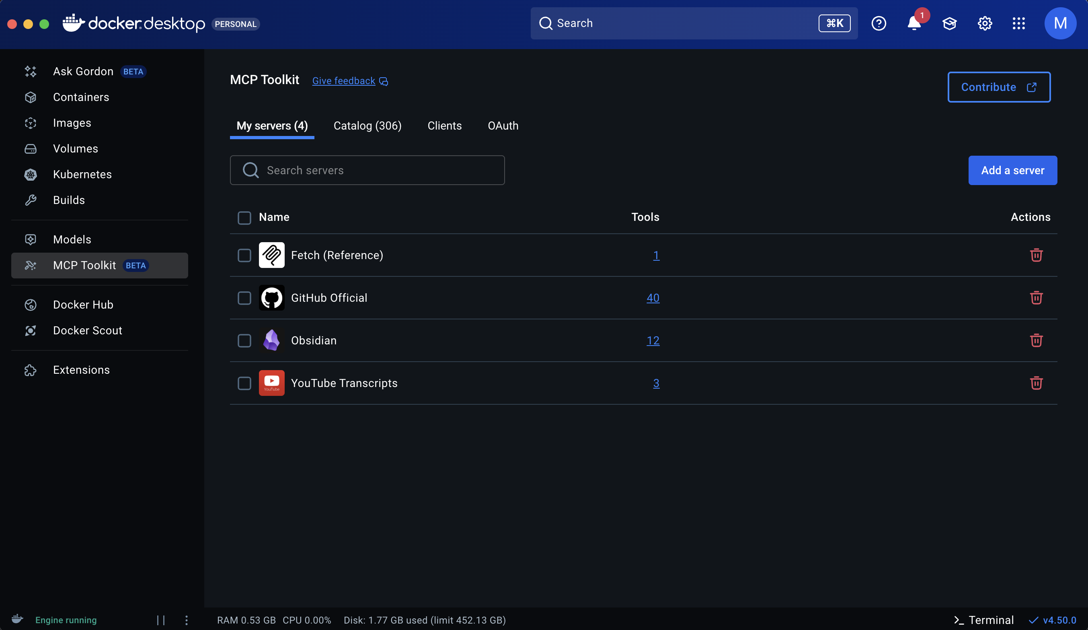The width and height of the screenshot is (1088, 630).
Task: Delete the Fetch (Reference) server
Action: [1036, 255]
